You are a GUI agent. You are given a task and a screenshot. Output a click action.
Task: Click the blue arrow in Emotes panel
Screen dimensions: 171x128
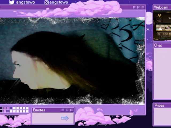coord(65,118)
